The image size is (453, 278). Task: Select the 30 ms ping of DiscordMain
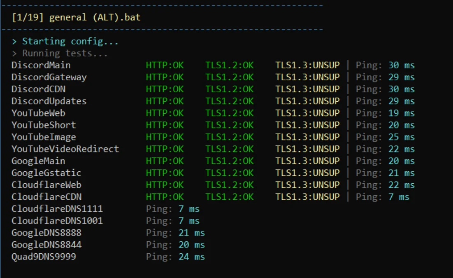tap(401, 65)
